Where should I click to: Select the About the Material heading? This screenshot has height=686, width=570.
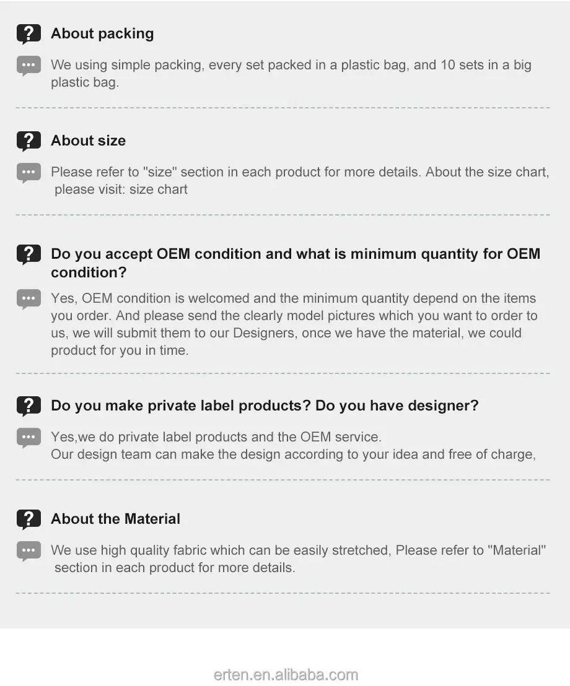pyautogui.click(x=116, y=519)
